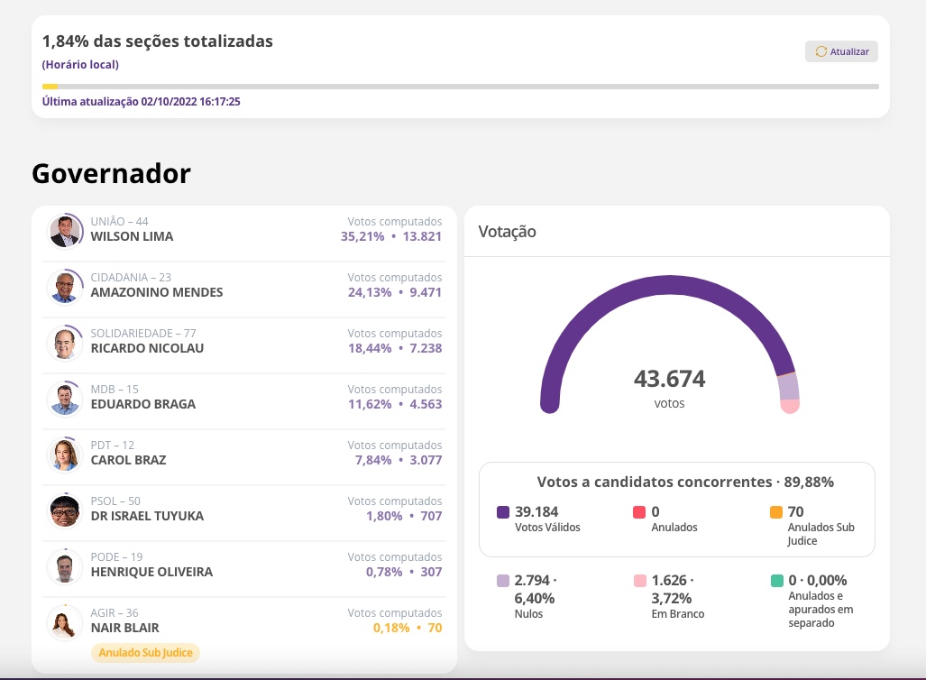Click the 43.674 votos gauge chart
Viewport: 926px width, 680px height.
point(669,361)
